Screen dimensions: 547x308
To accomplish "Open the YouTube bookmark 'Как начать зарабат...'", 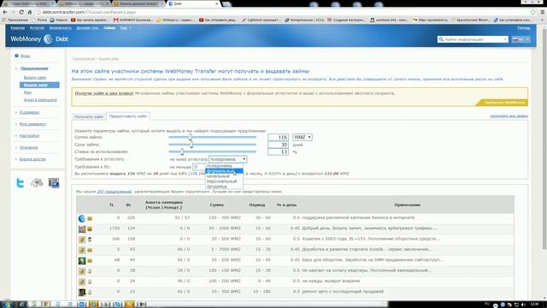I will (x=90, y=20).
